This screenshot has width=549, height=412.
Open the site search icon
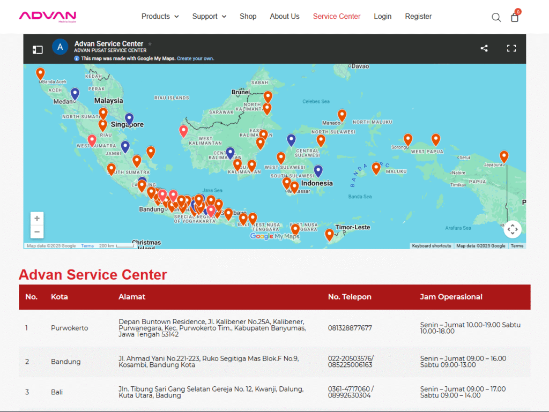point(496,17)
